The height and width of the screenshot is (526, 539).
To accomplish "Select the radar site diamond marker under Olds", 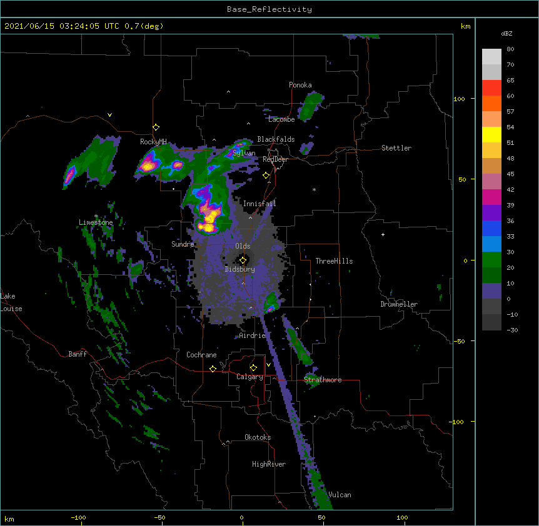I will 243,261.
